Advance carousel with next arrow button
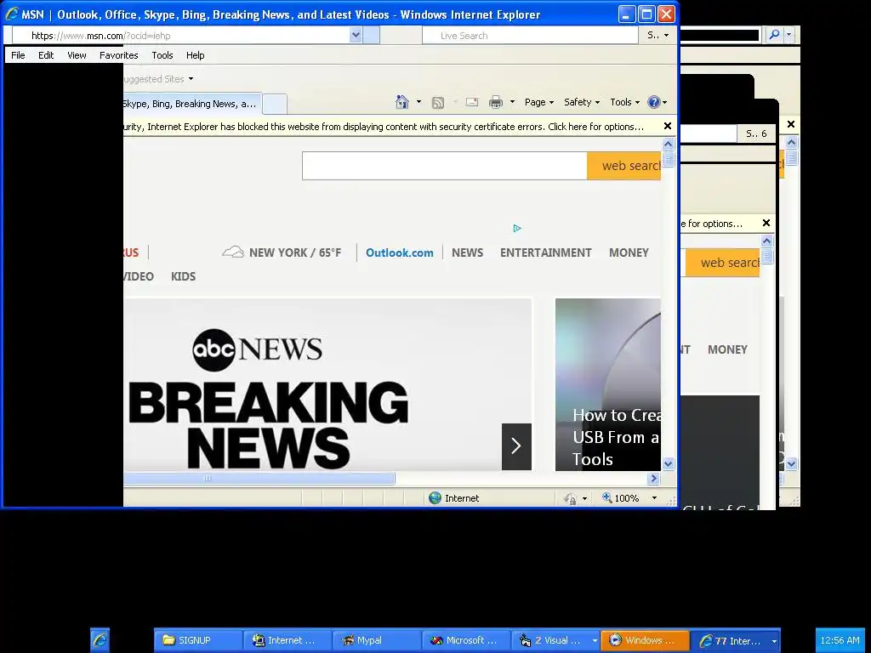The image size is (871, 653). pos(516,446)
